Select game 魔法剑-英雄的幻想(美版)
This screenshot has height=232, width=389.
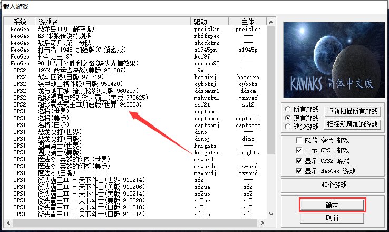[74, 166]
